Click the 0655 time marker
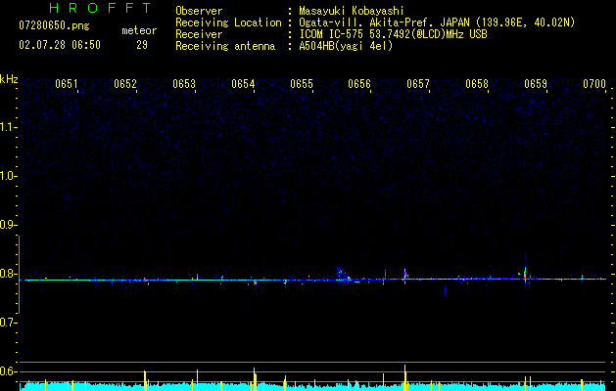Viewport: 616px width, 391px height. click(x=302, y=84)
